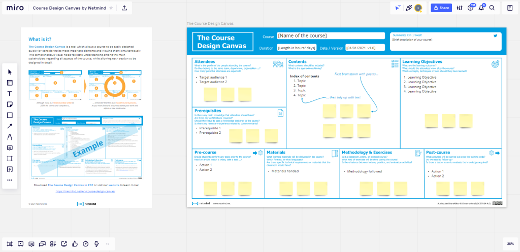Select the Shape rectangle tool

coord(10,115)
